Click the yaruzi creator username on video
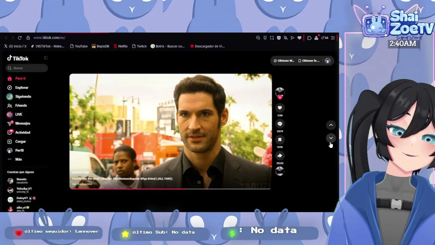 pos(80,172)
